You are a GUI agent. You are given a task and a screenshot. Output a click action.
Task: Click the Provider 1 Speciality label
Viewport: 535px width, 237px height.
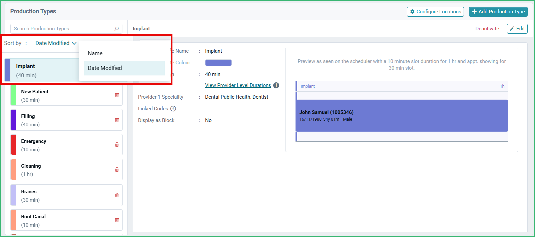(x=160, y=97)
